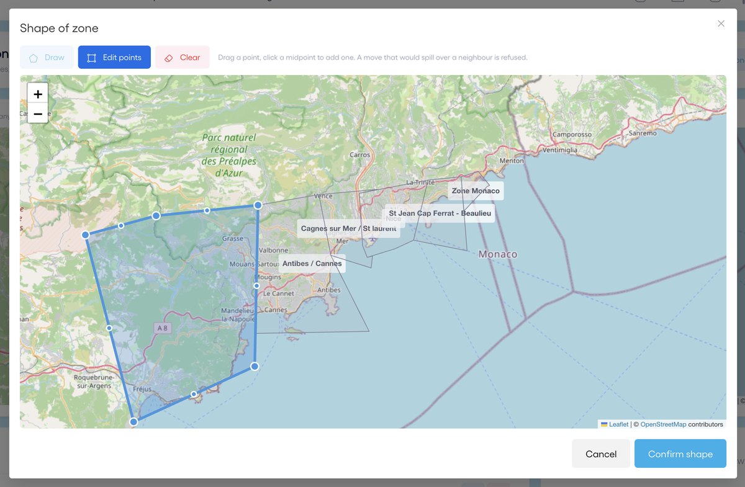Select the Draw polygon tool
745x487 pixels.
[47, 57]
